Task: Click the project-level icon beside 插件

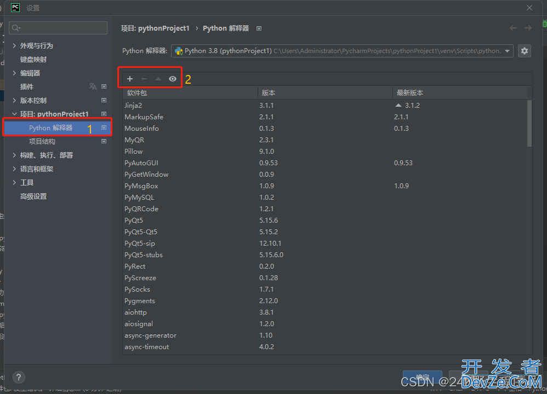Action: (104, 86)
